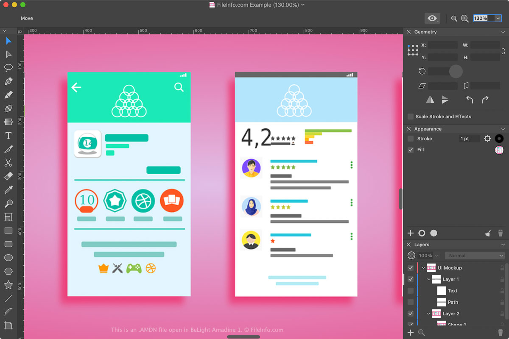The image size is (509, 339).
Task: Select the Artboard tool at toolbar bottom
Action: pyautogui.click(x=8, y=325)
